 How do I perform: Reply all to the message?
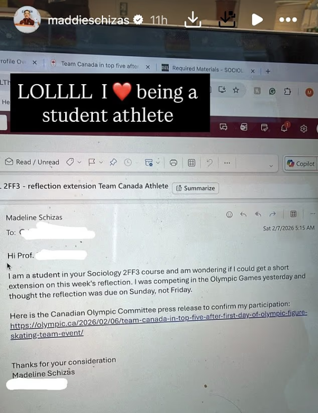pos(258,214)
